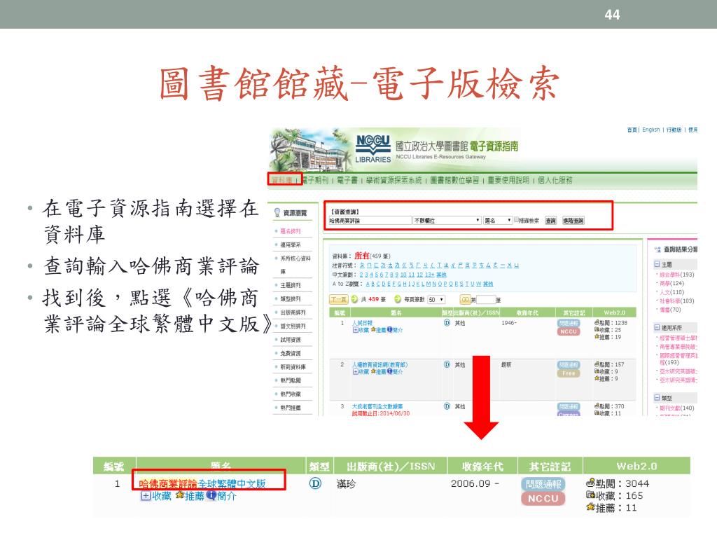
Task: Collapse the 主題 category section
Action: tap(657, 264)
